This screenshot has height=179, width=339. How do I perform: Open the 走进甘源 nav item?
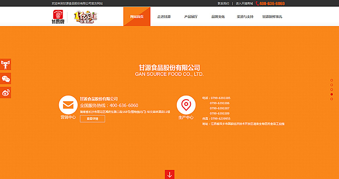click(x=164, y=17)
